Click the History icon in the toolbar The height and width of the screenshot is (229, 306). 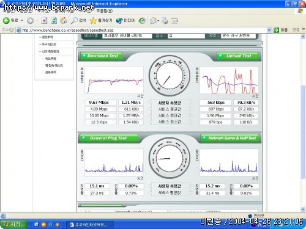(142, 21)
